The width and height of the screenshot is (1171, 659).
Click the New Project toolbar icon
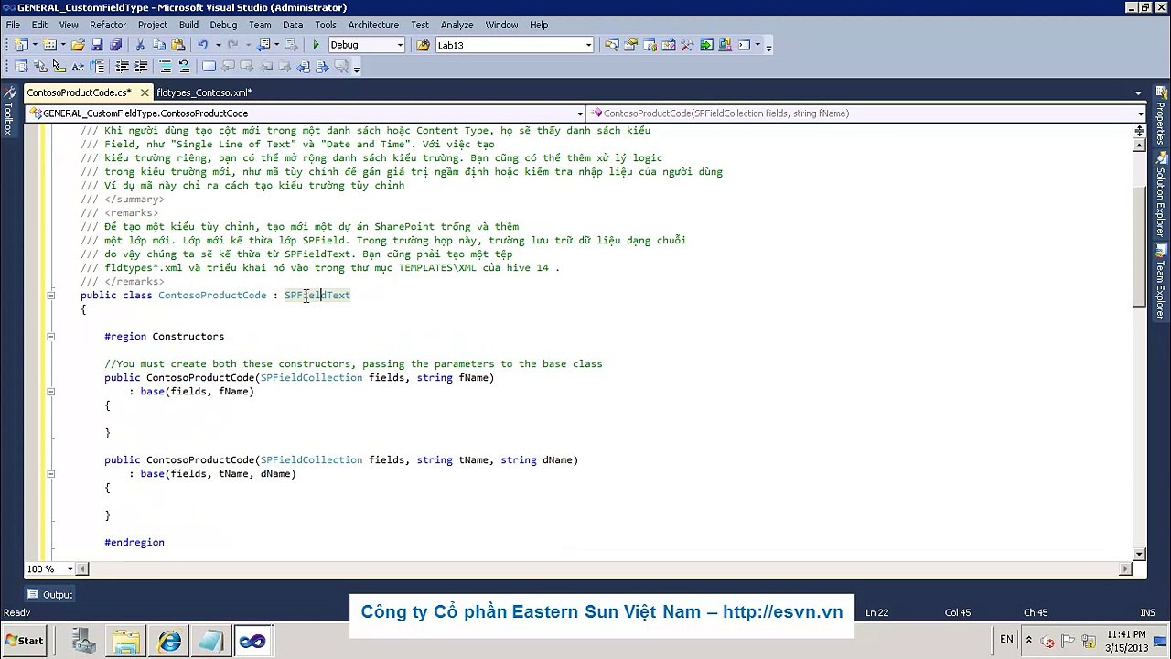coord(20,45)
